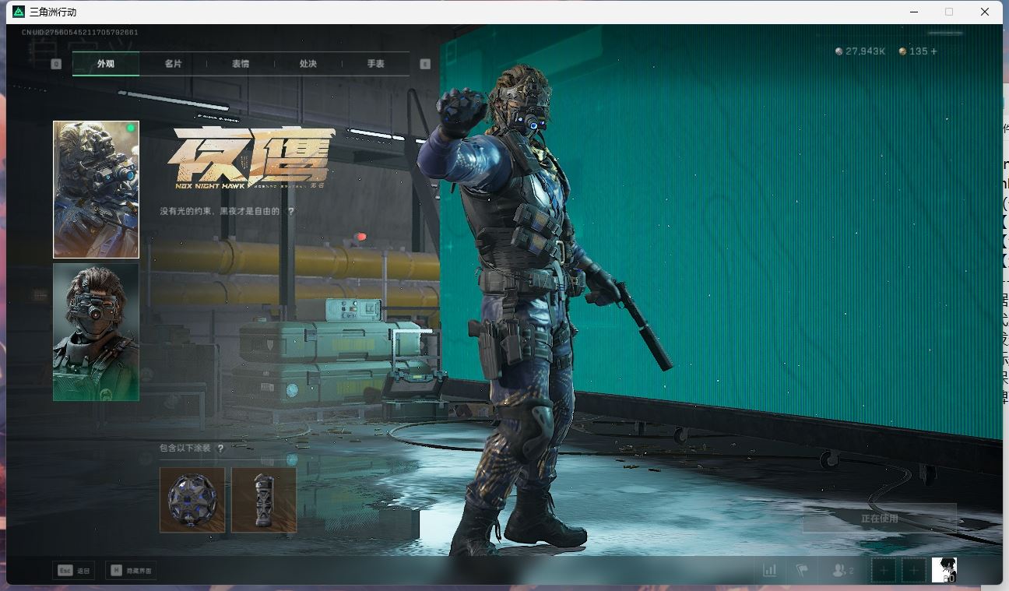Click the silver currency coin icon
1009x591 pixels.
pyautogui.click(x=838, y=51)
